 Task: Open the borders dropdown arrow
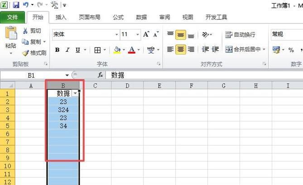coord(105,50)
